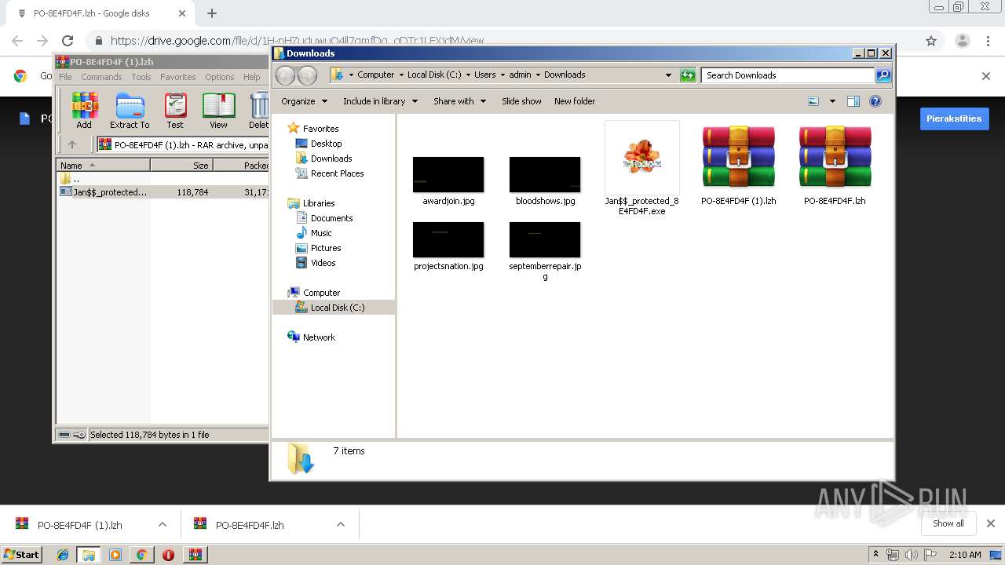
Task: Expand PO-8E4FD4F.lzh download options chevron
Action: tap(340, 525)
